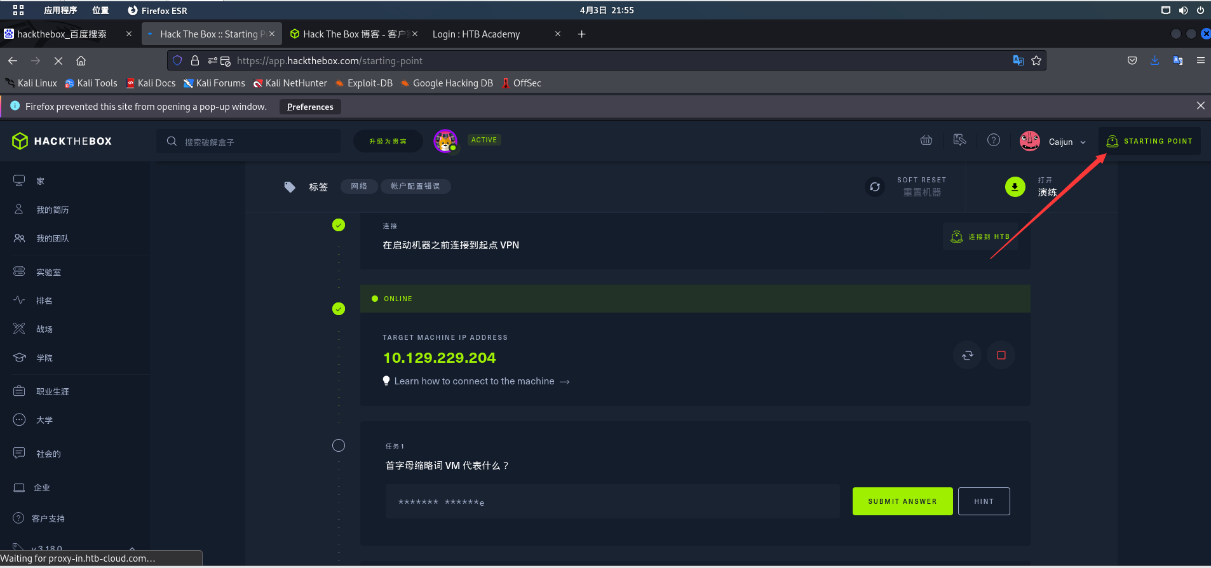Bookmark this page with star icon
1211x568 pixels.
1036,60
